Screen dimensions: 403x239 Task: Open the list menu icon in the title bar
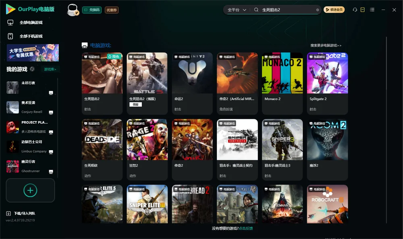click(x=372, y=10)
